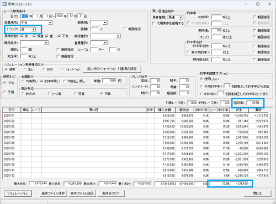The height and width of the screenshot is (204, 276).
Task: Select the 2025/01 result row
Action: coord(136,116)
